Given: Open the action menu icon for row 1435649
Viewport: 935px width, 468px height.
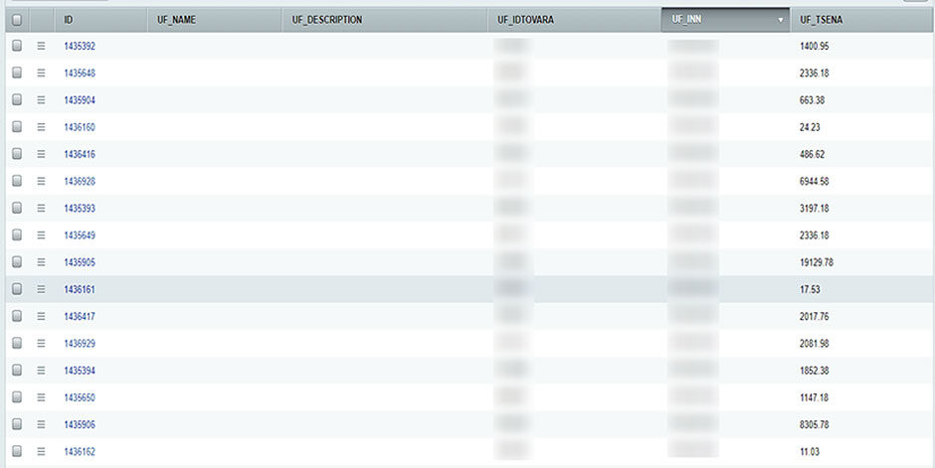Looking at the screenshot, I should pyautogui.click(x=41, y=235).
